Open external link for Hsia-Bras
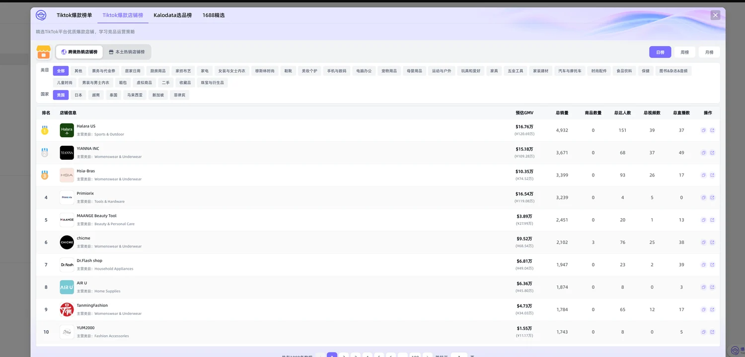Screen dimensions: 745x357 point(712,175)
